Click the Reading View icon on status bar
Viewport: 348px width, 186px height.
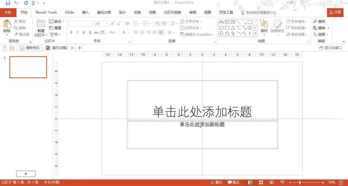pos(271,182)
